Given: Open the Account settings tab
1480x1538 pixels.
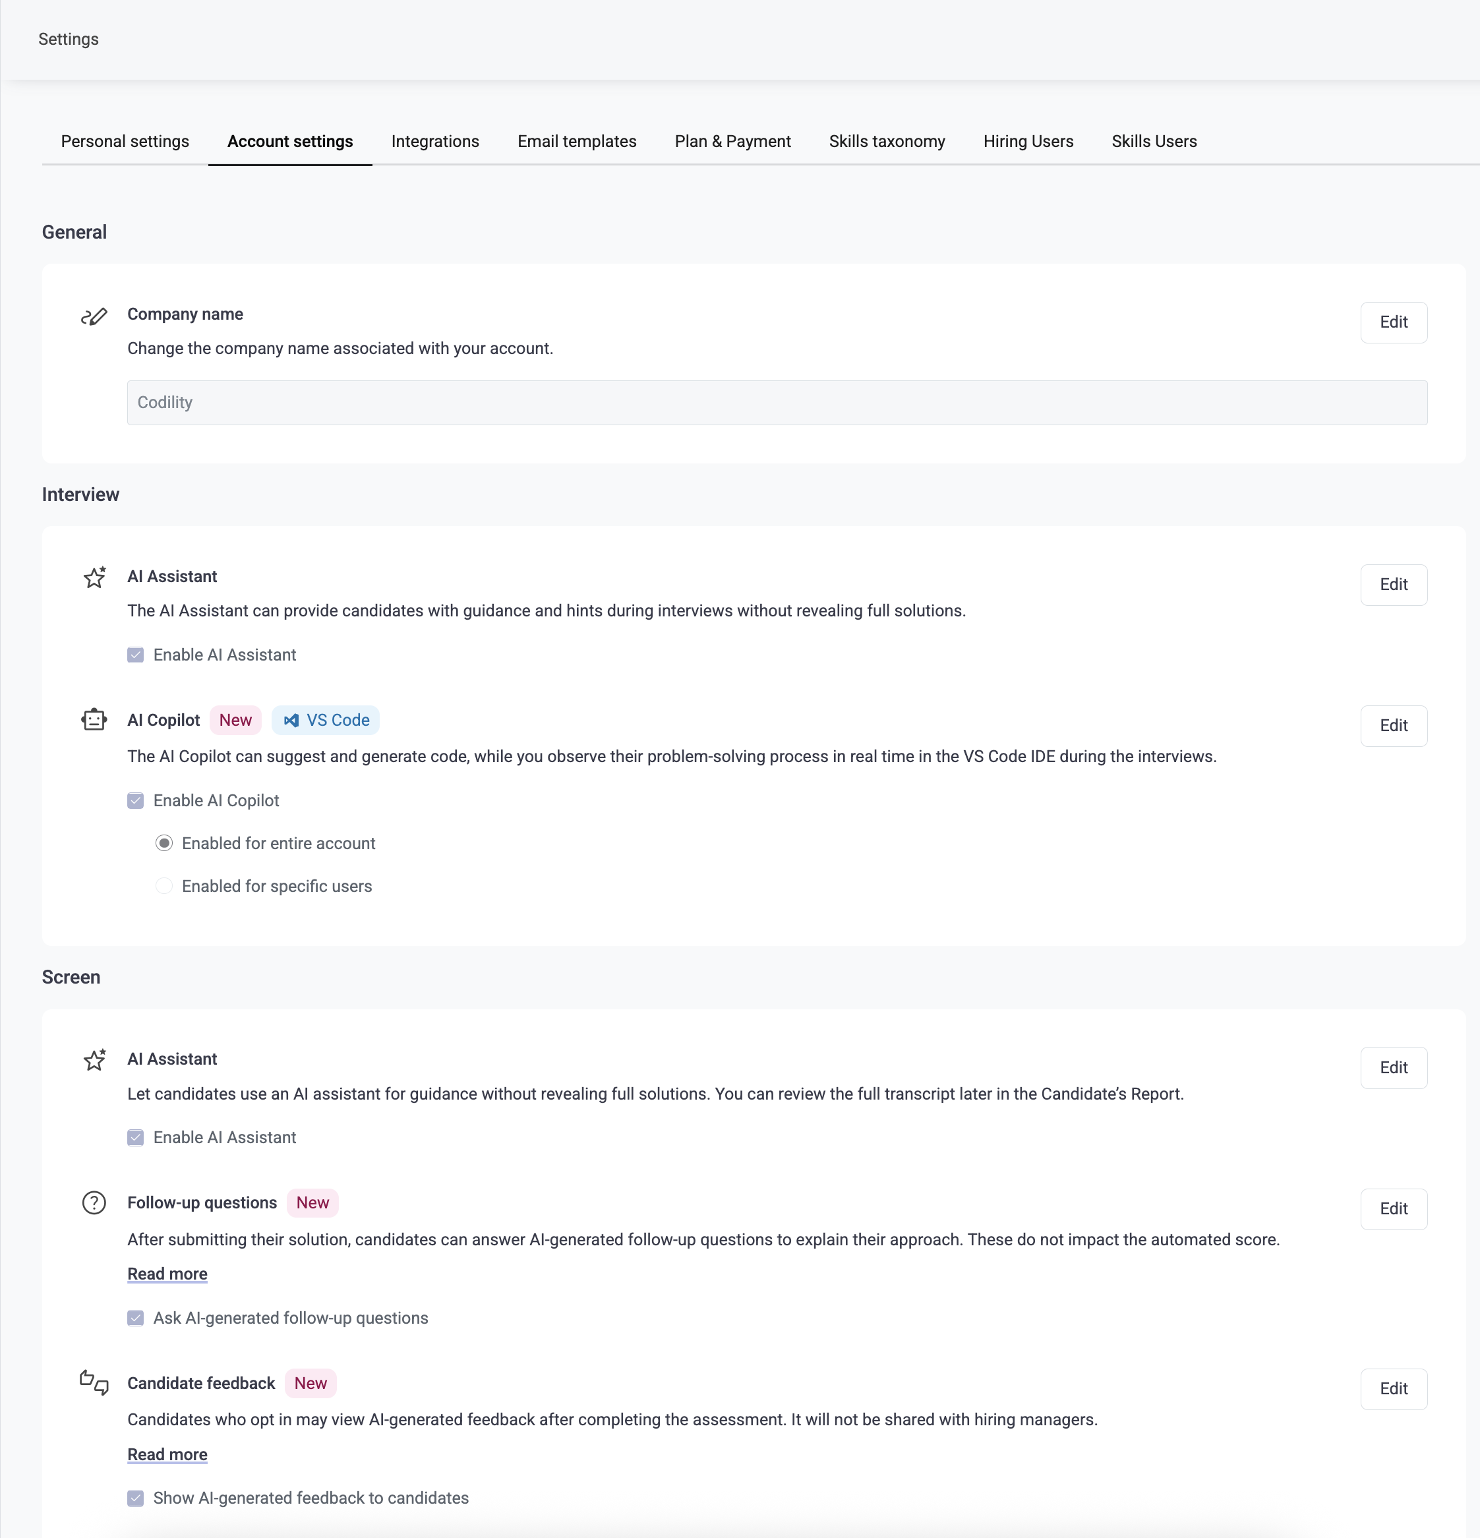Looking at the screenshot, I should click(x=290, y=141).
